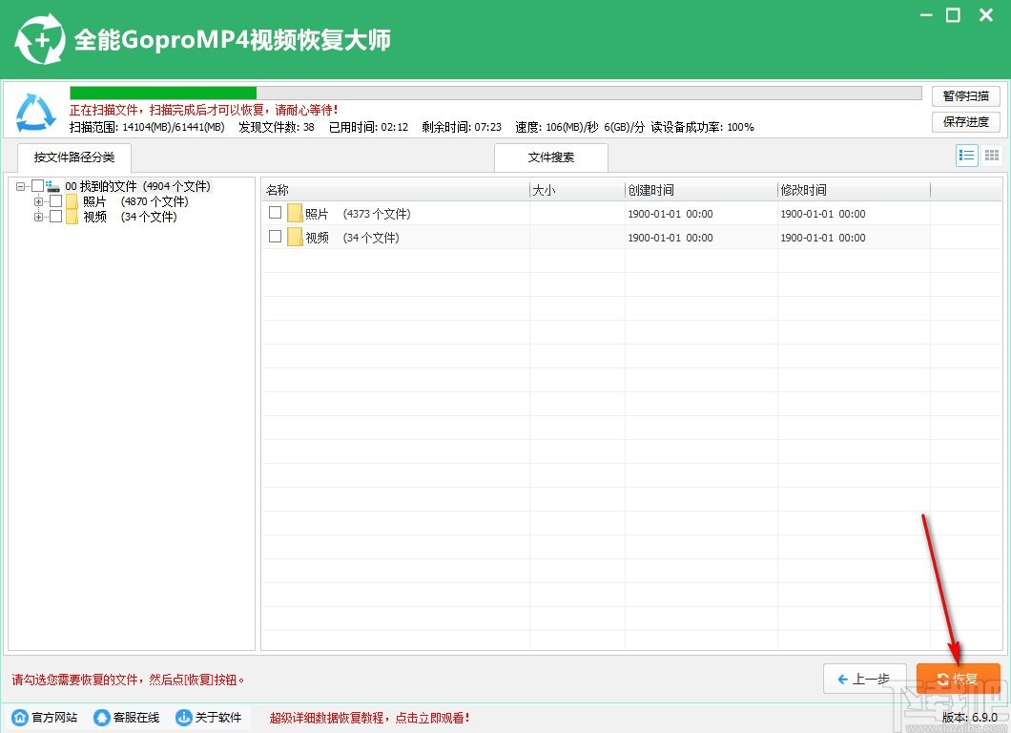
Task: Sort by 大小 column header
Action: 577,190
